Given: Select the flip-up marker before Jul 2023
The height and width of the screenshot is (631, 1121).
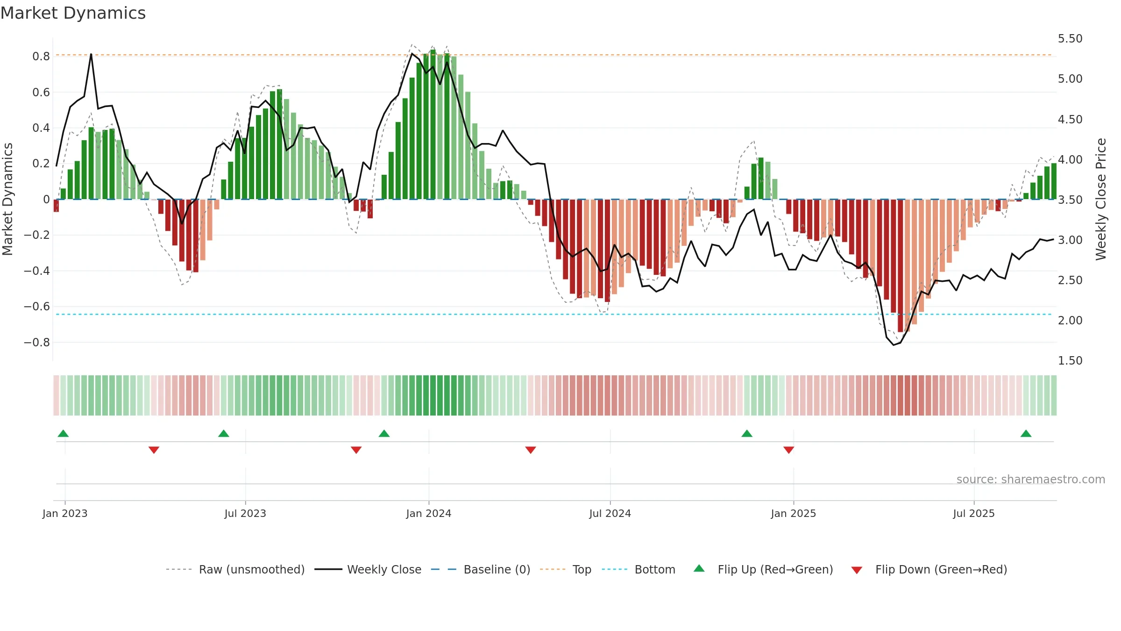Looking at the screenshot, I should click(224, 433).
